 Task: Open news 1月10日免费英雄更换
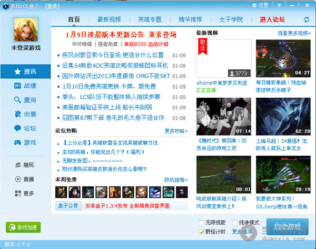[109, 87]
